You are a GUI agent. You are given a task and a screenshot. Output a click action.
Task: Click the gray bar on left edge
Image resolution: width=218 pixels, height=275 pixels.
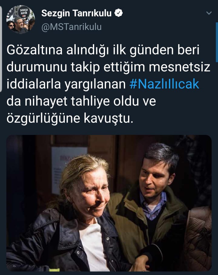1,49
